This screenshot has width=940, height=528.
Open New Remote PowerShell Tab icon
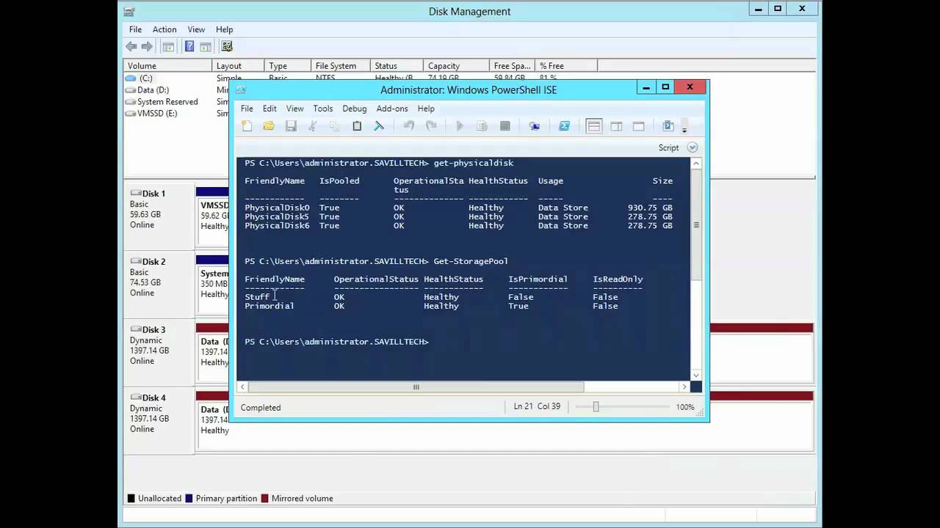click(535, 126)
